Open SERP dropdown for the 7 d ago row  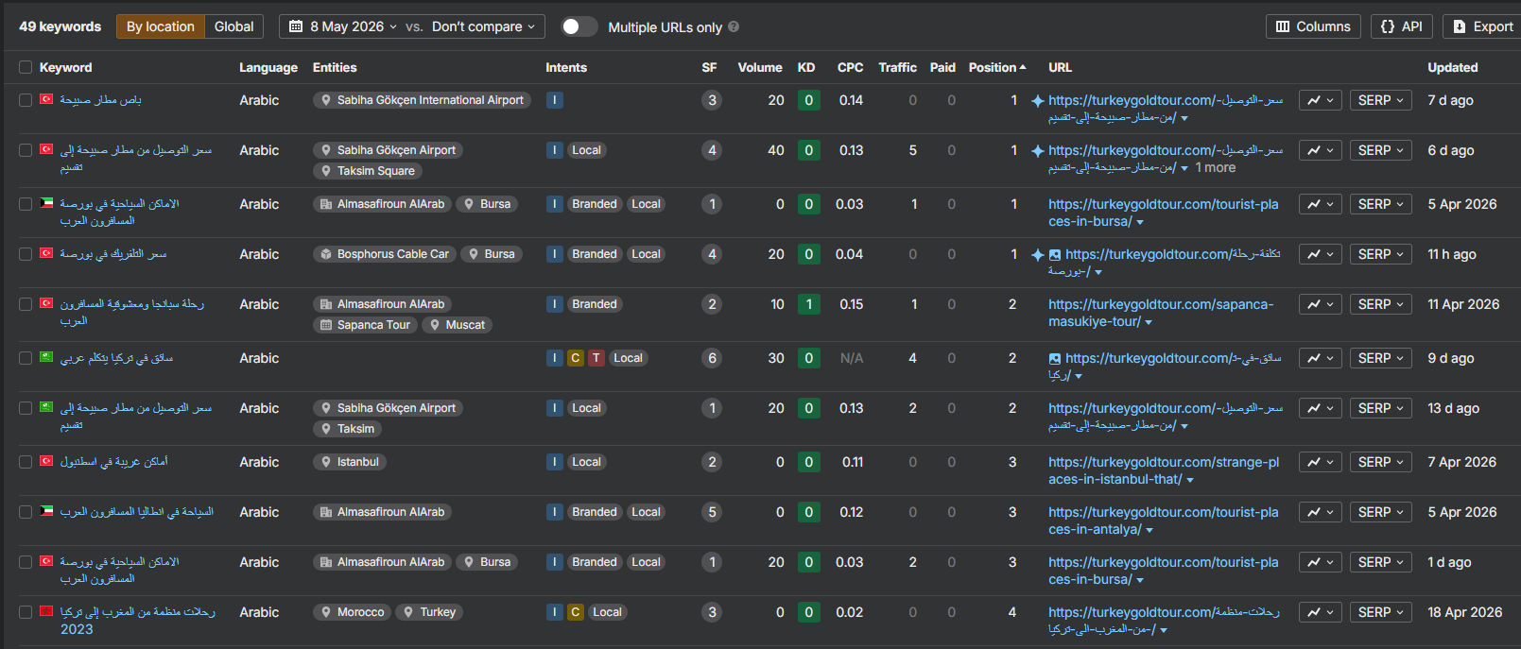point(1380,100)
